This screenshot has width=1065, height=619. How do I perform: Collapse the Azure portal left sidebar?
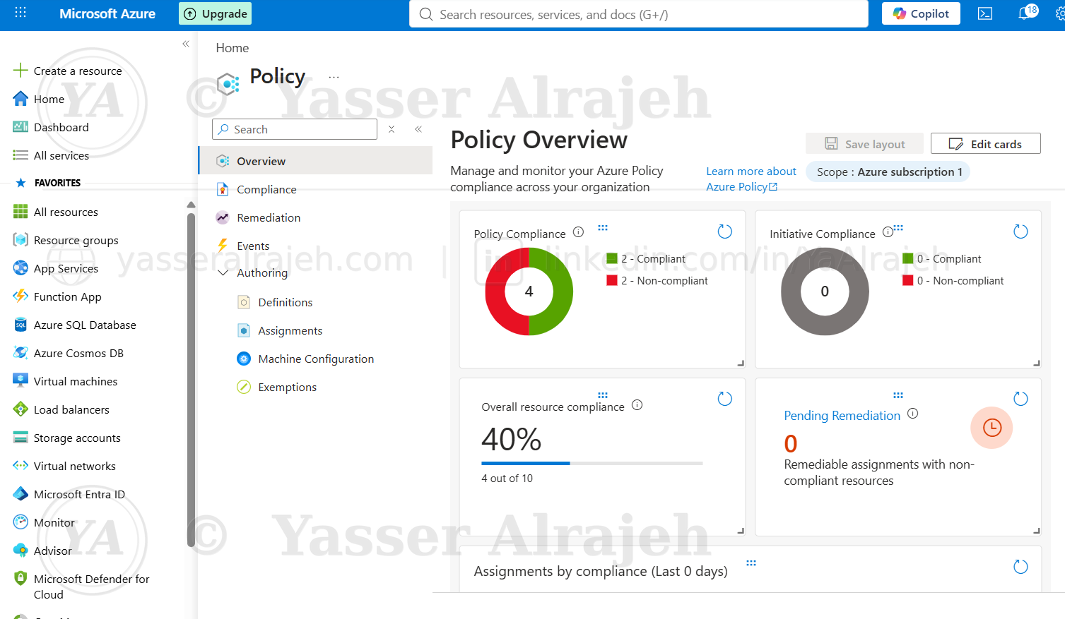186,44
